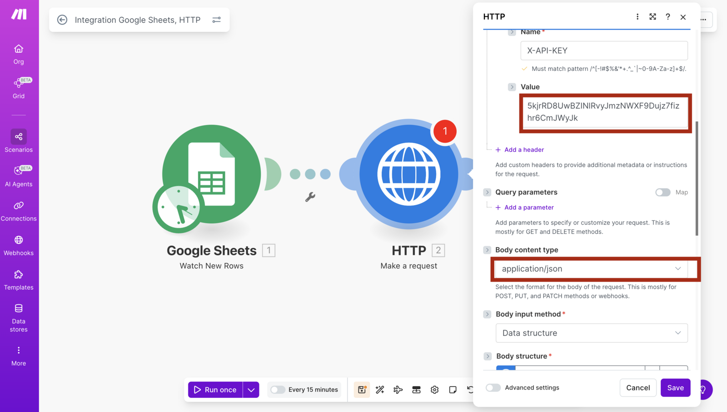The image size is (727, 412).
Task: Open the More sidebar menu
Action: [x=19, y=356]
